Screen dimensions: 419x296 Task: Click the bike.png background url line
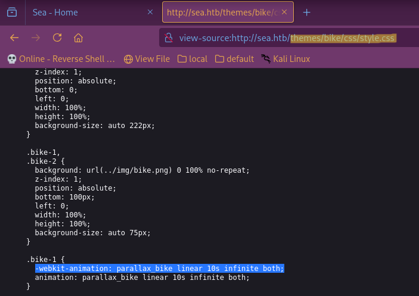pos(142,170)
